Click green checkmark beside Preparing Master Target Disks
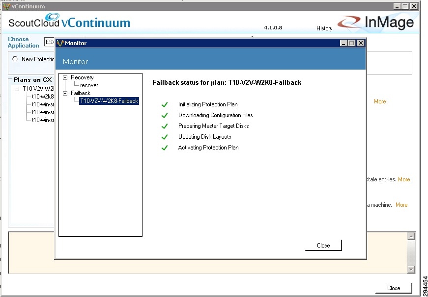The image size is (428, 297). [164, 126]
